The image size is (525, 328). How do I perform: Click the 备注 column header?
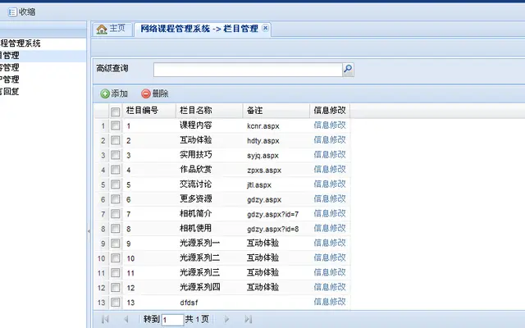(276, 111)
